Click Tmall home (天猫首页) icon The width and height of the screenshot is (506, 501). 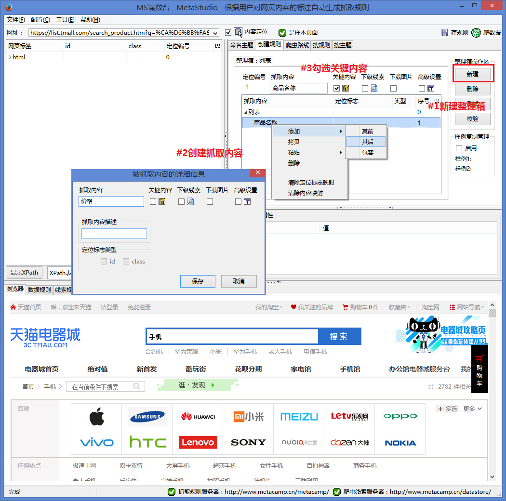click(13, 307)
